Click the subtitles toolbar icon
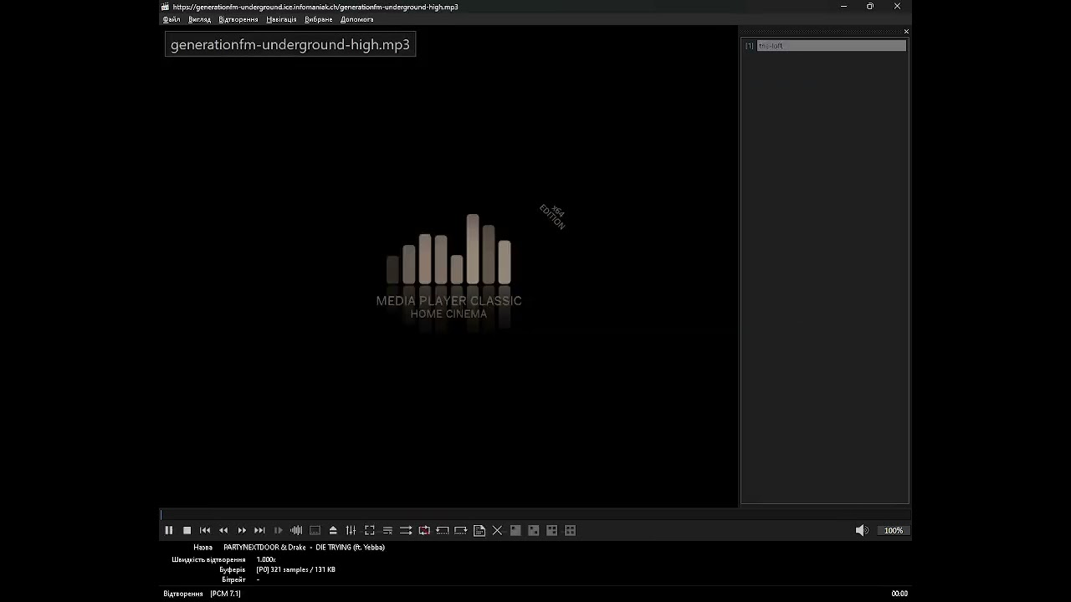The height and width of the screenshot is (602, 1071). 315,530
